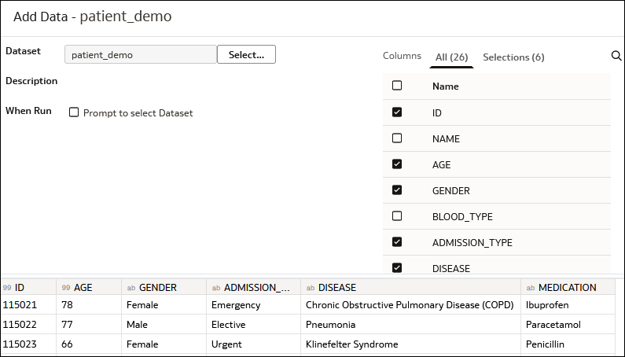Open the Selections (6) tab
Screen dimensions: 625x357
513,57
